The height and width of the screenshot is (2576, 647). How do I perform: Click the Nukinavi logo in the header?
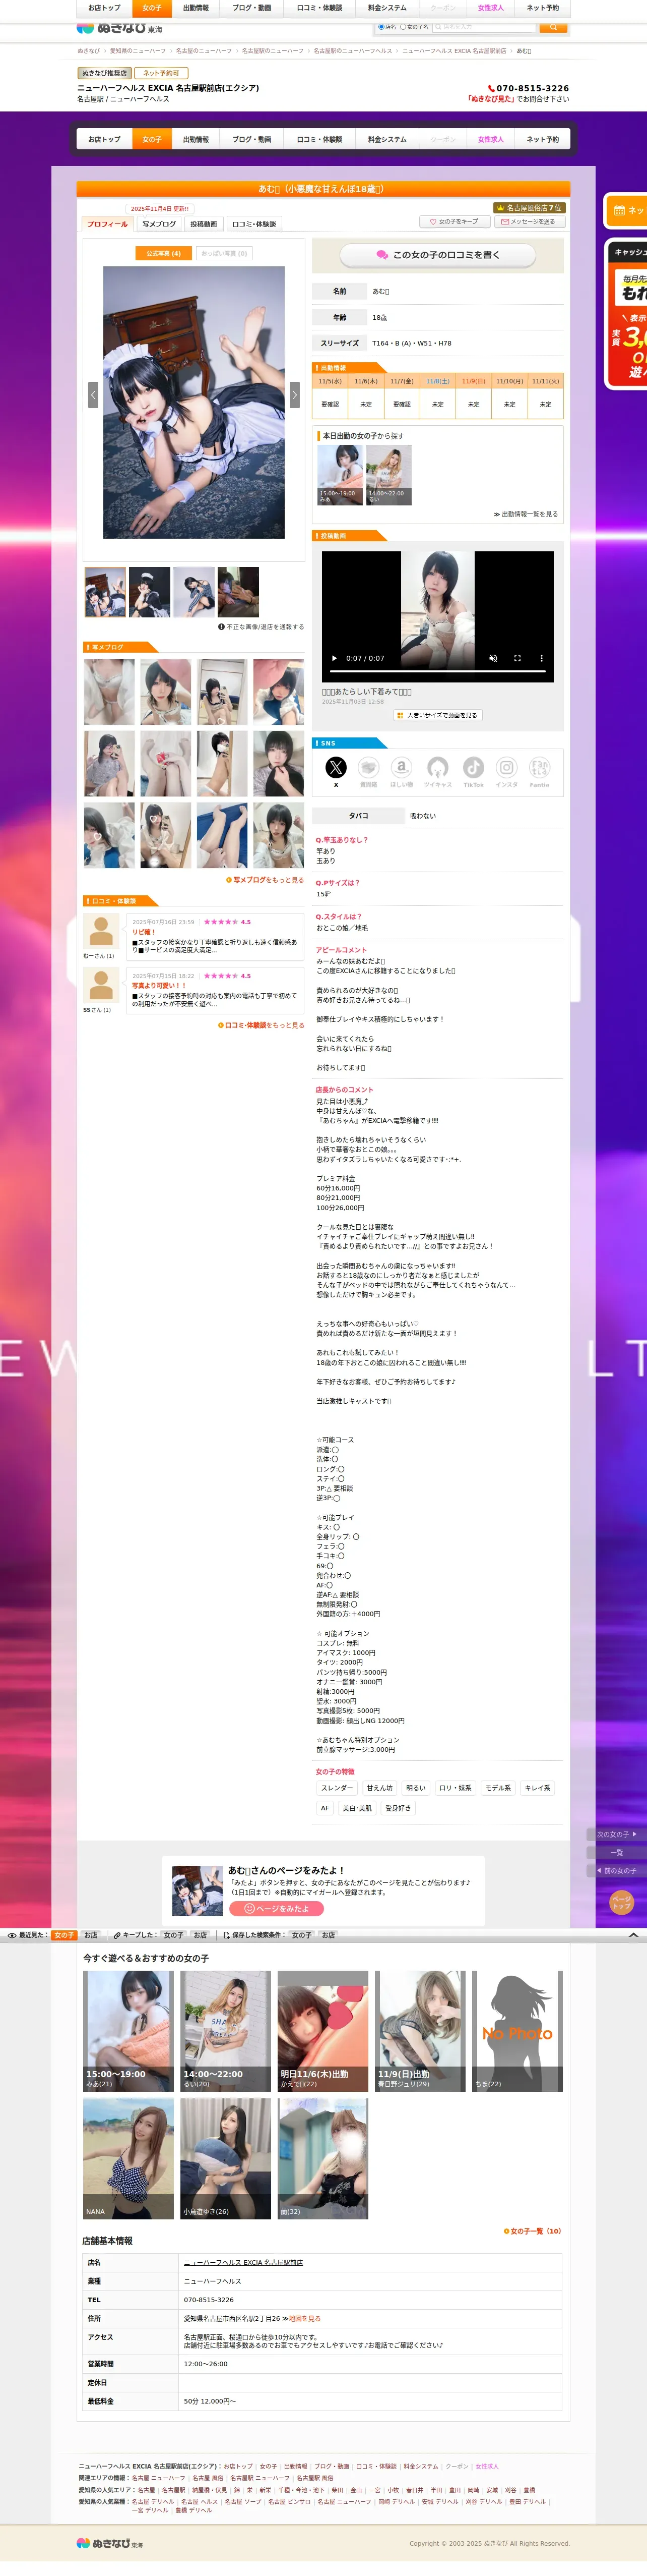coord(120,29)
